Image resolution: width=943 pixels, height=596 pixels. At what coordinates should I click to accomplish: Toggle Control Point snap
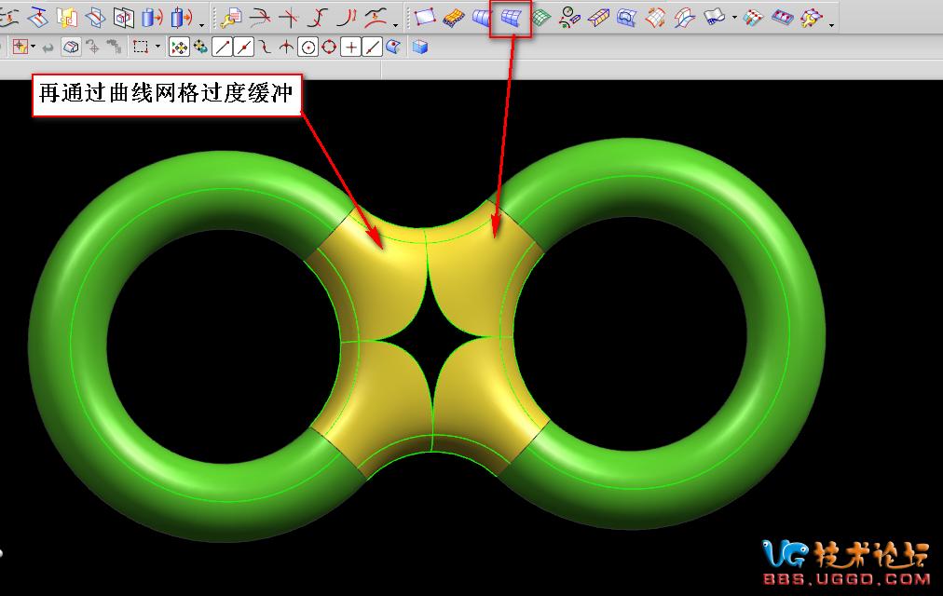[265, 47]
